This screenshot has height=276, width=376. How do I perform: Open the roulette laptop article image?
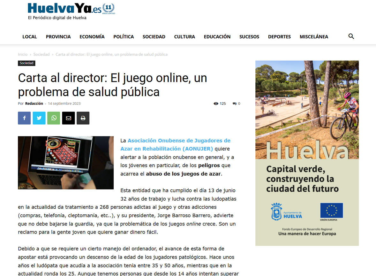tap(66, 163)
